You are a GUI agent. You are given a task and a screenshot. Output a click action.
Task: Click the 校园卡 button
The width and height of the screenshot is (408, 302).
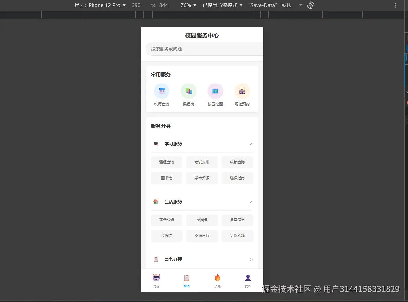coord(202,220)
